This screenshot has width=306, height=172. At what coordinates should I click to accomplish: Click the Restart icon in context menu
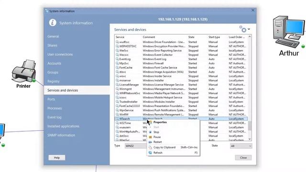150,142
